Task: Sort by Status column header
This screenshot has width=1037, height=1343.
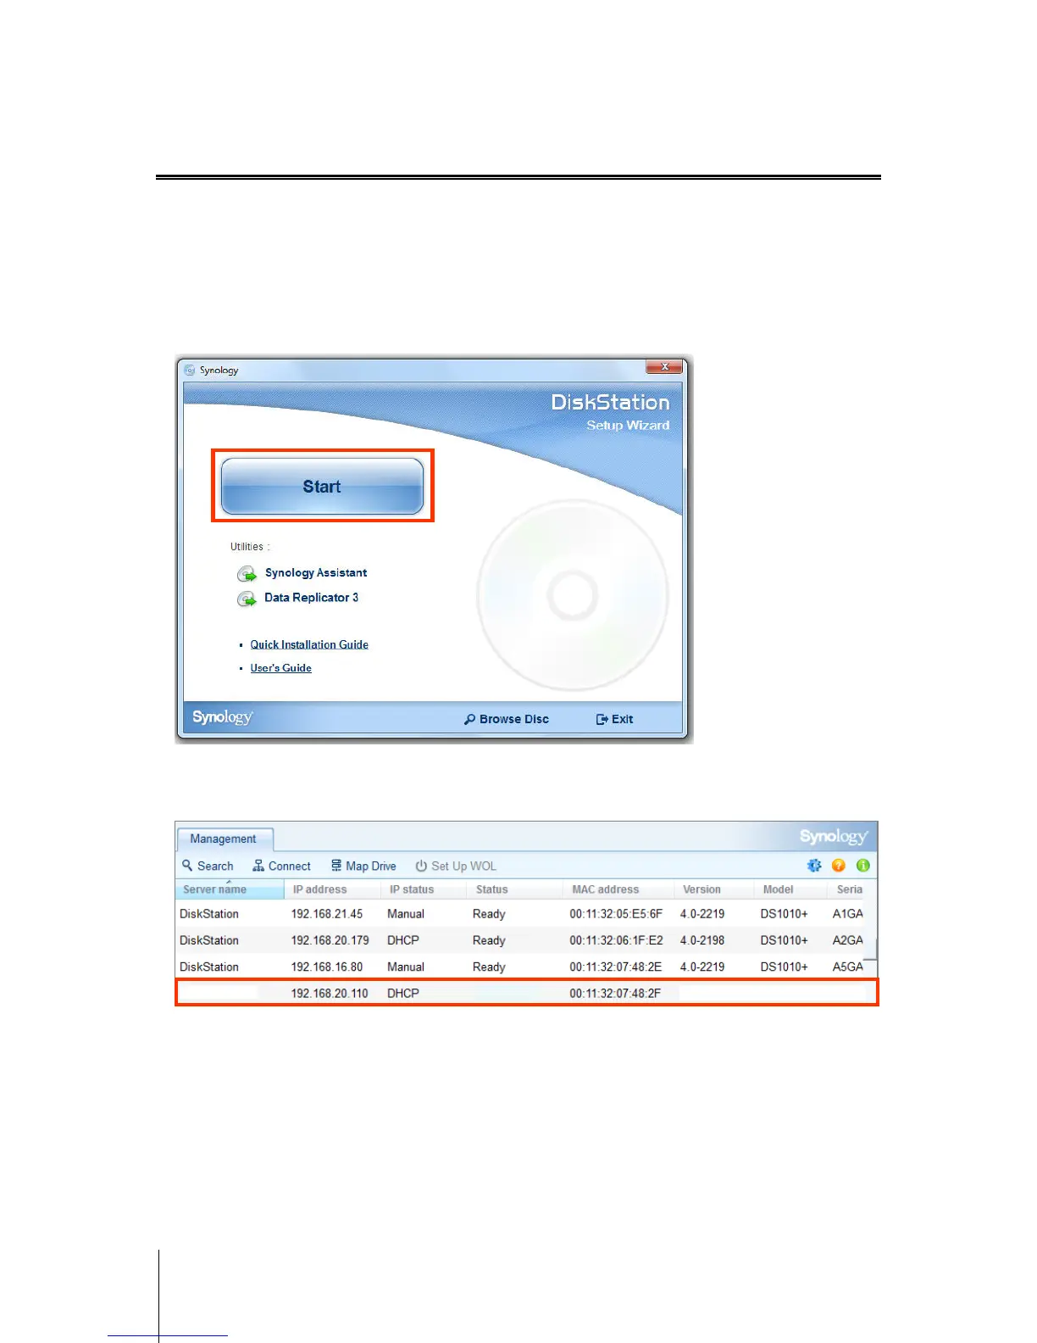Action: coord(514,889)
